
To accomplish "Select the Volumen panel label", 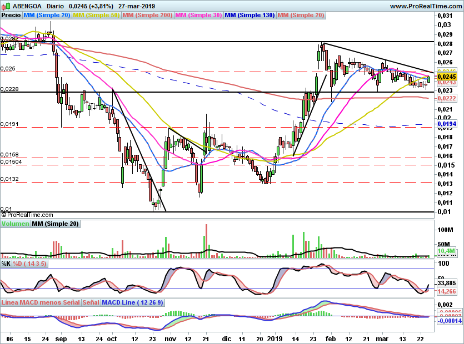I will tap(16, 224).
